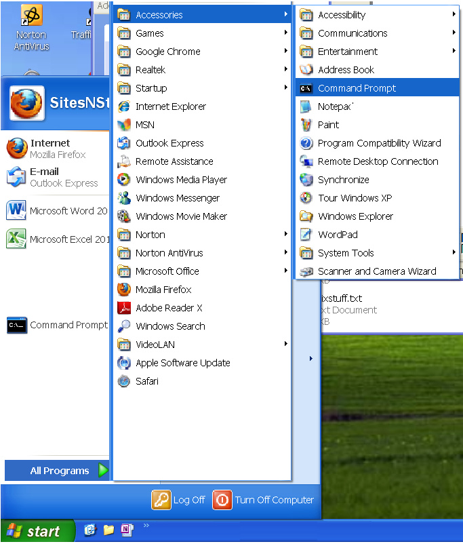This screenshot has height=544, width=463.
Task: Open Windows Explorer icon in Accessories
Action: point(306,216)
